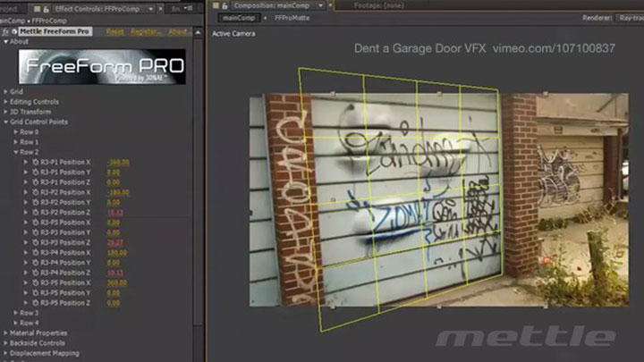Click the R3-P2 Position Y stopwatch
This screenshot has width=644, height=362.
click(x=35, y=202)
